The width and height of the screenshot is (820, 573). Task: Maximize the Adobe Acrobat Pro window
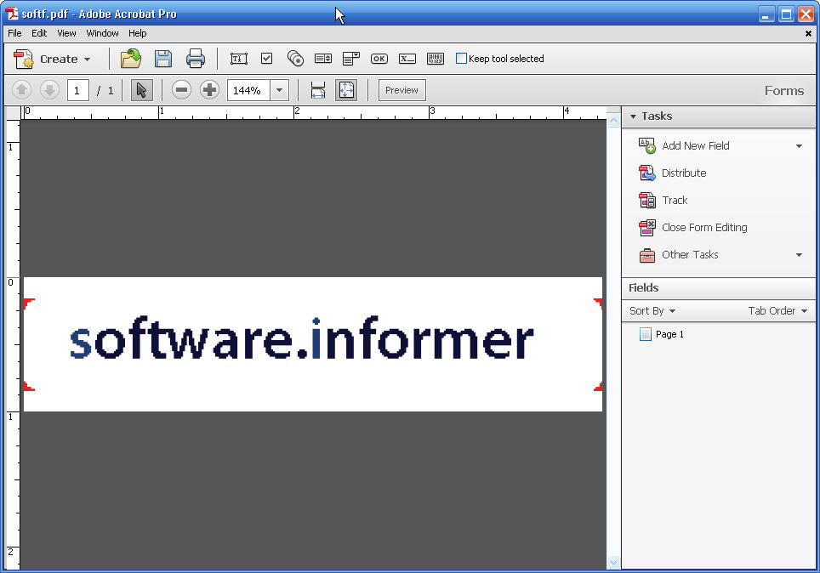coord(786,14)
